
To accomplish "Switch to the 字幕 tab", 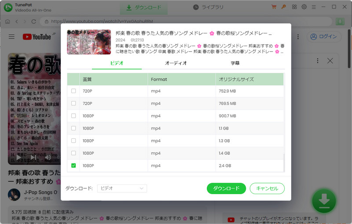I will tap(235, 63).
